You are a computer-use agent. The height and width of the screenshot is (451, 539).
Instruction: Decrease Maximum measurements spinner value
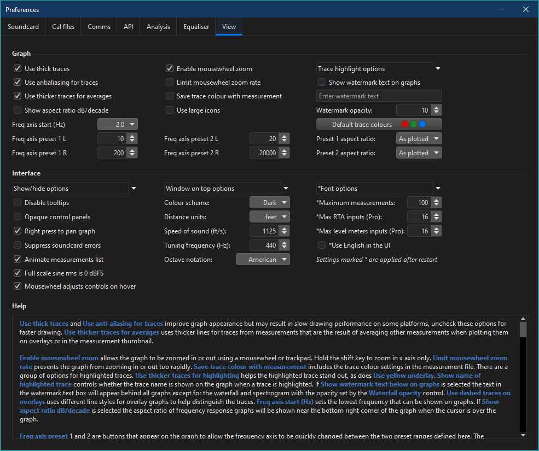click(436, 206)
